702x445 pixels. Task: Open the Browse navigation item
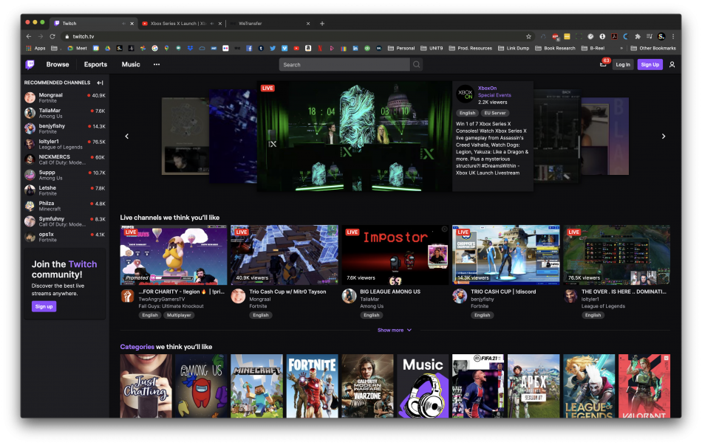pos(58,64)
